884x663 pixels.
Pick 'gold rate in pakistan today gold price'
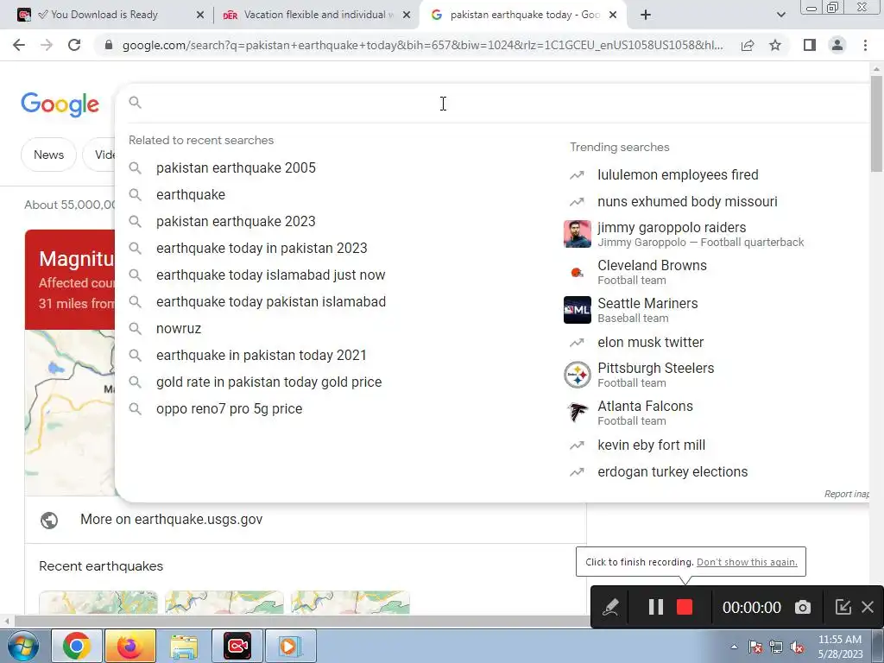click(x=269, y=382)
